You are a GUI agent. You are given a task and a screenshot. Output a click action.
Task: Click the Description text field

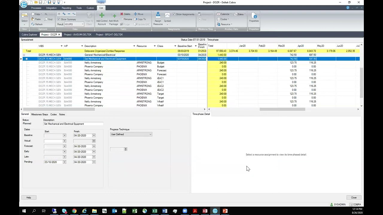pyautogui.click(x=73, y=124)
